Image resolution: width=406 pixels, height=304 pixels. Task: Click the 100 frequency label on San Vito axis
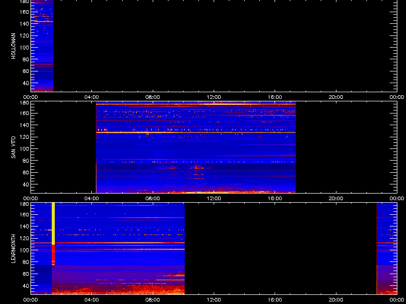[24, 148]
